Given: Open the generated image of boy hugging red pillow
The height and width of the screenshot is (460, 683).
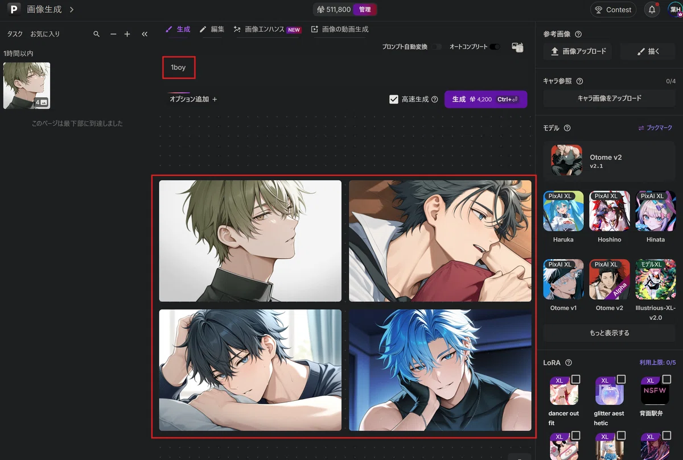Looking at the screenshot, I should 440,241.
